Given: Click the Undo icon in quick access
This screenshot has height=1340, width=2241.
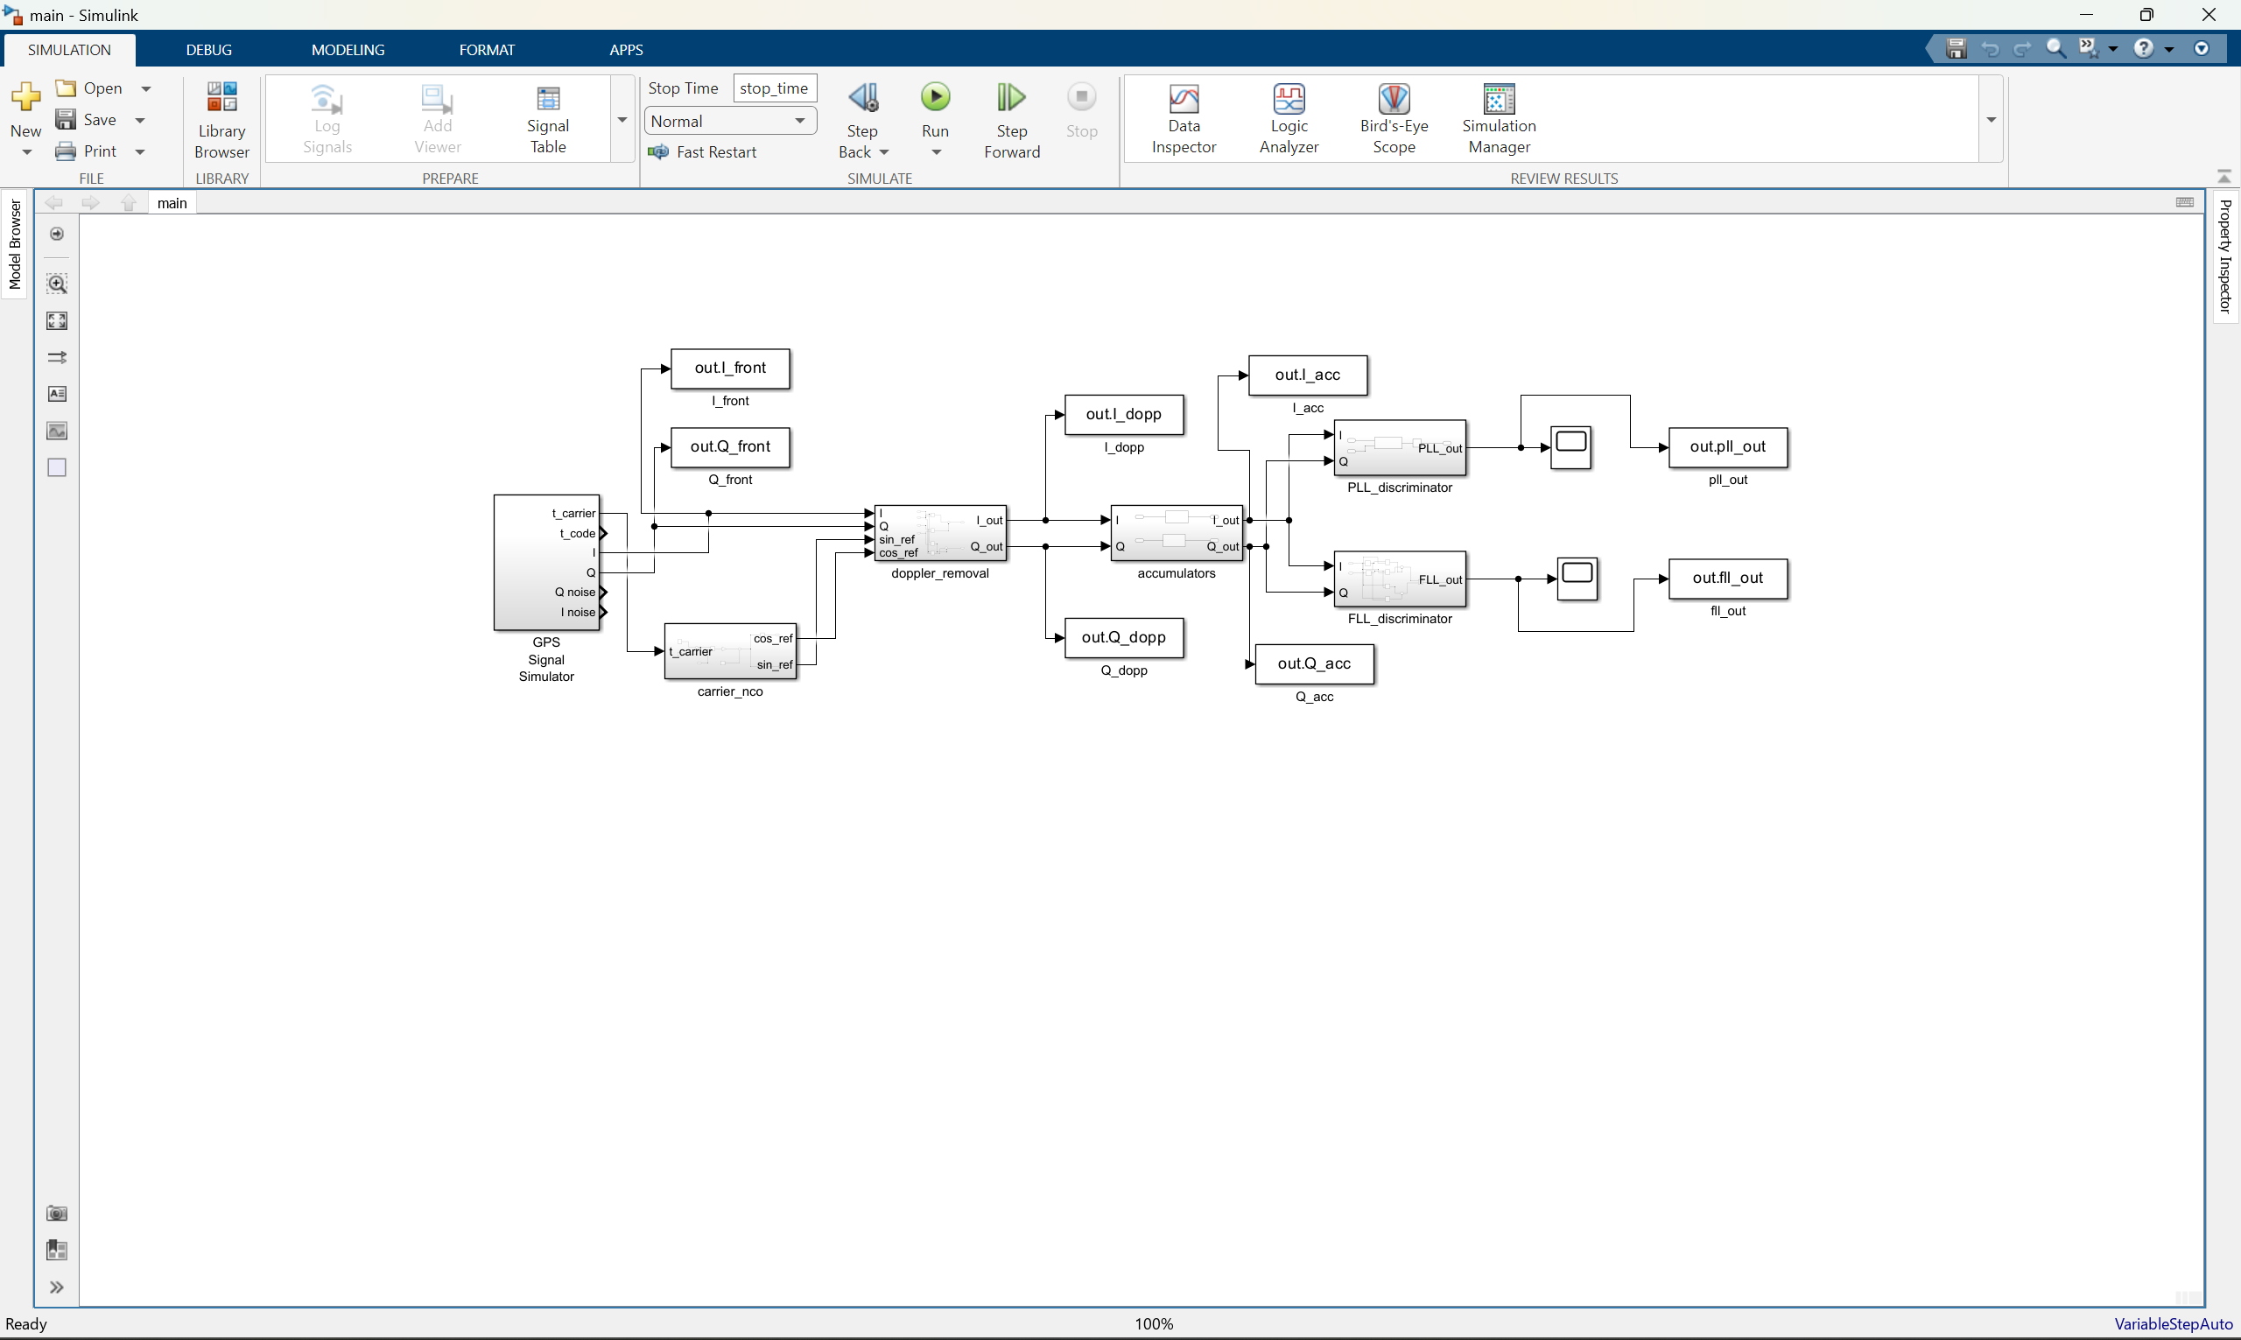Looking at the screenshot, I should tap(1989, 49).
